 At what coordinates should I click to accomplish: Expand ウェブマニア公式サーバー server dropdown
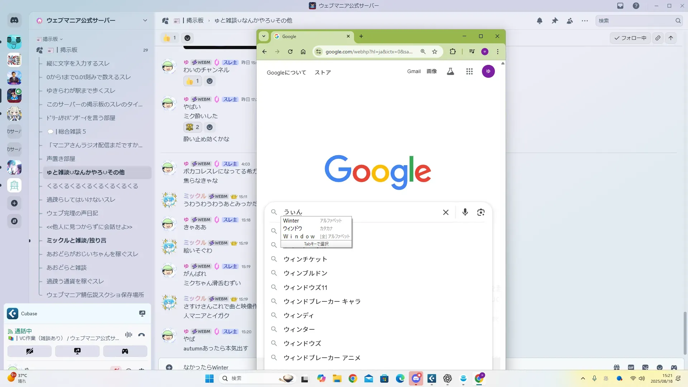click(x=145, y=21)
